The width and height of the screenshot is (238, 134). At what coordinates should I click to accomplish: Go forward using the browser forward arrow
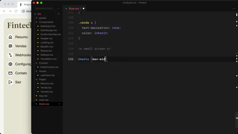point(10,11)
